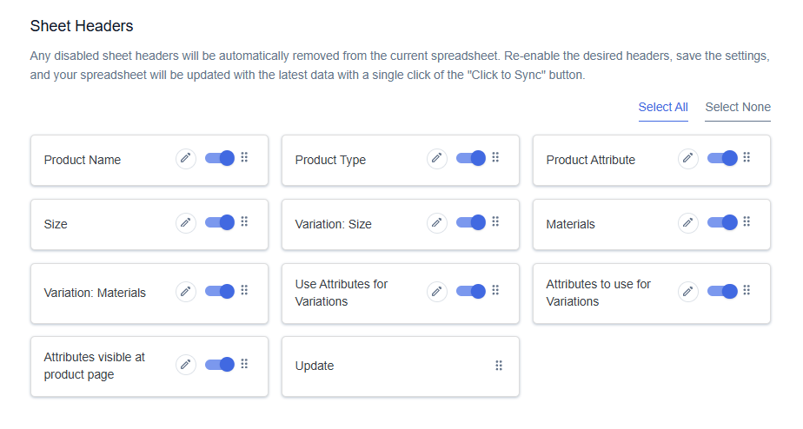Switch off the Variation: Size toggle
803x429 pixels.
471,222
